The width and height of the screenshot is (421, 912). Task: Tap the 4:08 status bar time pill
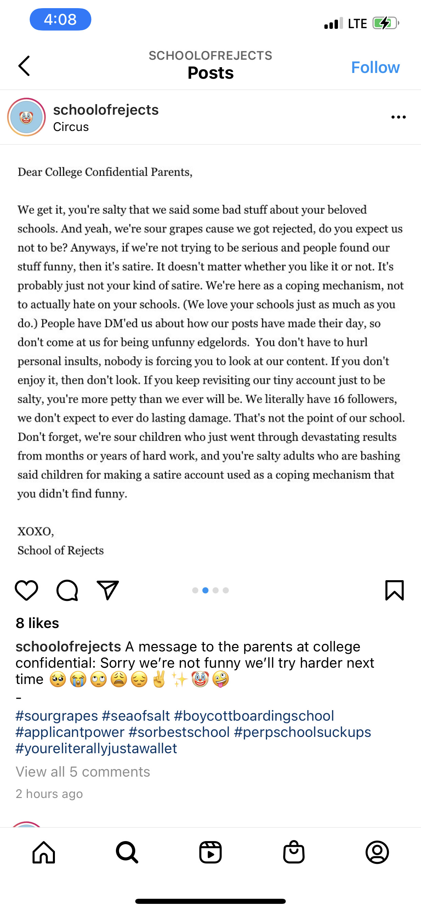60,19
